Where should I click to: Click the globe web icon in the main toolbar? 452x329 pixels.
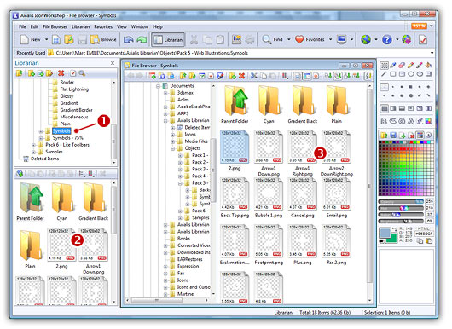(366, 39)
